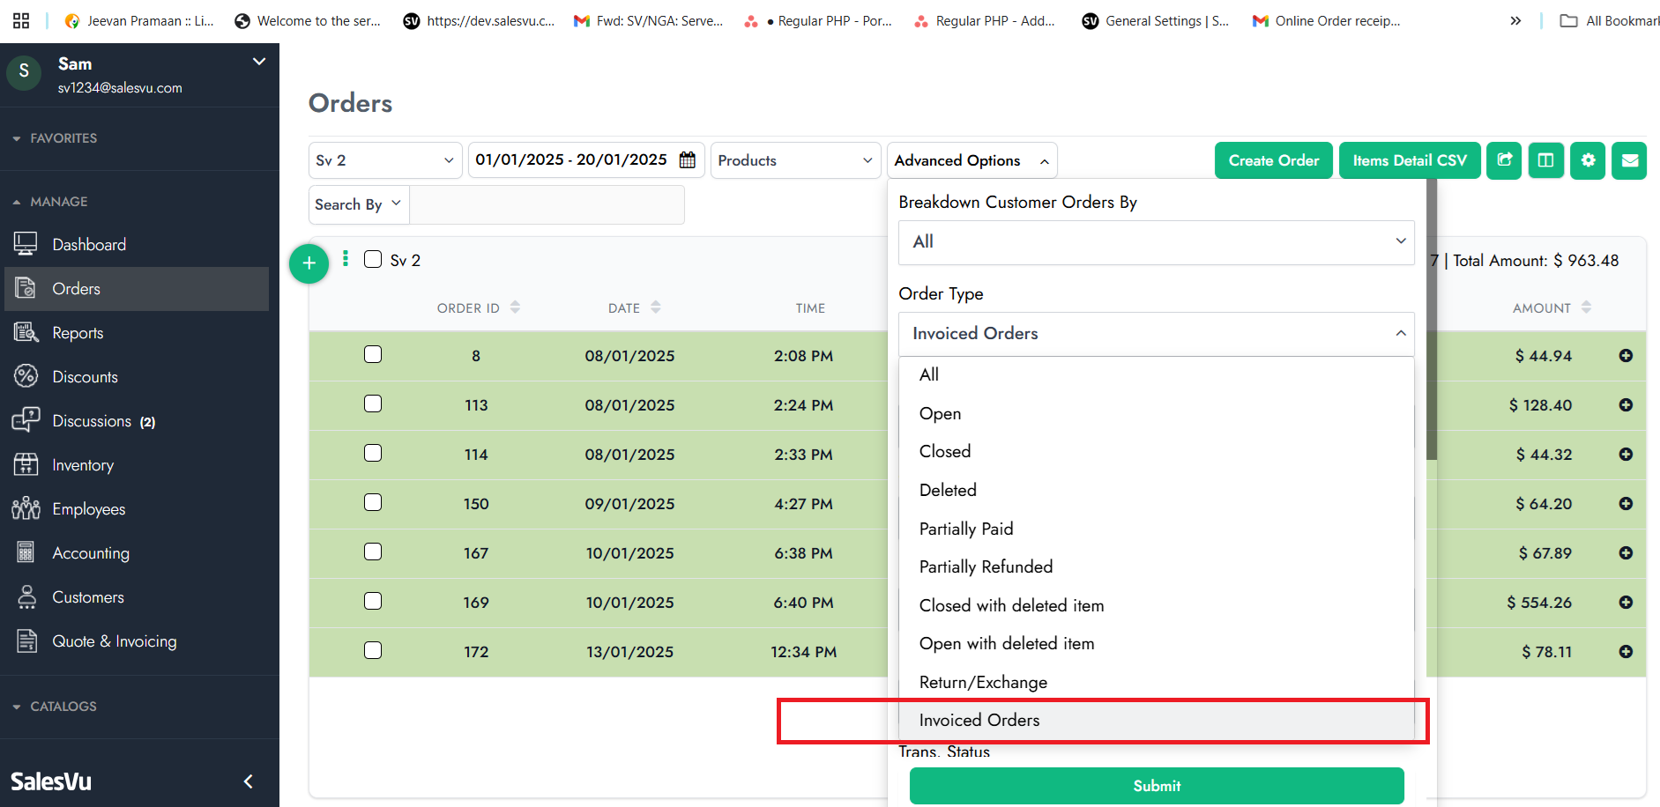Click the green email envelope button
The height and width of the screenshot is (807, 1660).
pos(1629,160)
